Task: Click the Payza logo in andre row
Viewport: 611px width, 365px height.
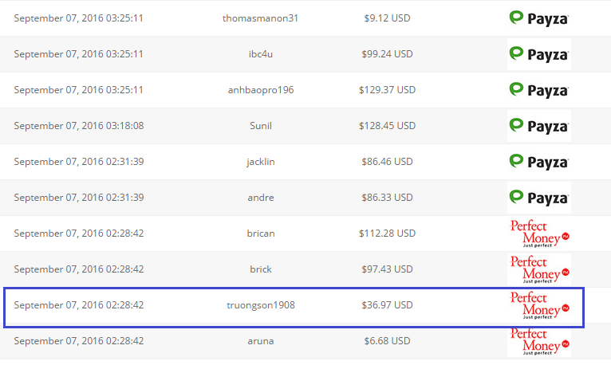Action: pyautogui.click(x=538, y=198)
